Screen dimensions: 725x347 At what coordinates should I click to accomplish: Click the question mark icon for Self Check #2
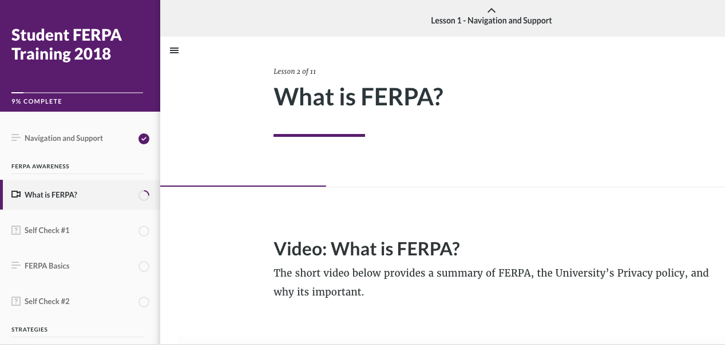click(x=16, y=301)
